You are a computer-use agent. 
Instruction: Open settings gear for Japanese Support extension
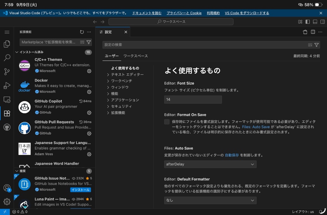tap(89, 154)
